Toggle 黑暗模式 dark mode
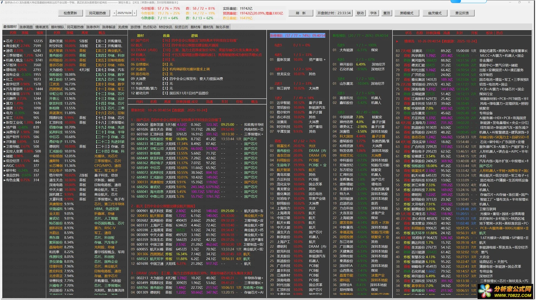This screenshot has width=536, height=300. click(x=406, y=13)
